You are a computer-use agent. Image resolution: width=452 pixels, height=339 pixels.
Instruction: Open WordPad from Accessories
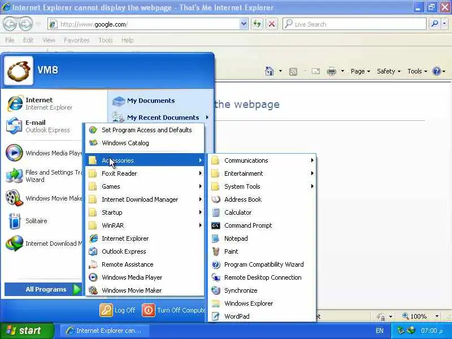tap(262, 316)
